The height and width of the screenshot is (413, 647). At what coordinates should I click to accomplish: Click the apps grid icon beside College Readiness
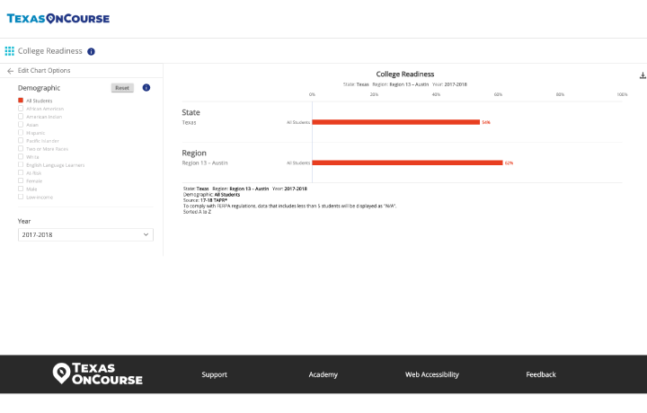[x=10, y=51]
